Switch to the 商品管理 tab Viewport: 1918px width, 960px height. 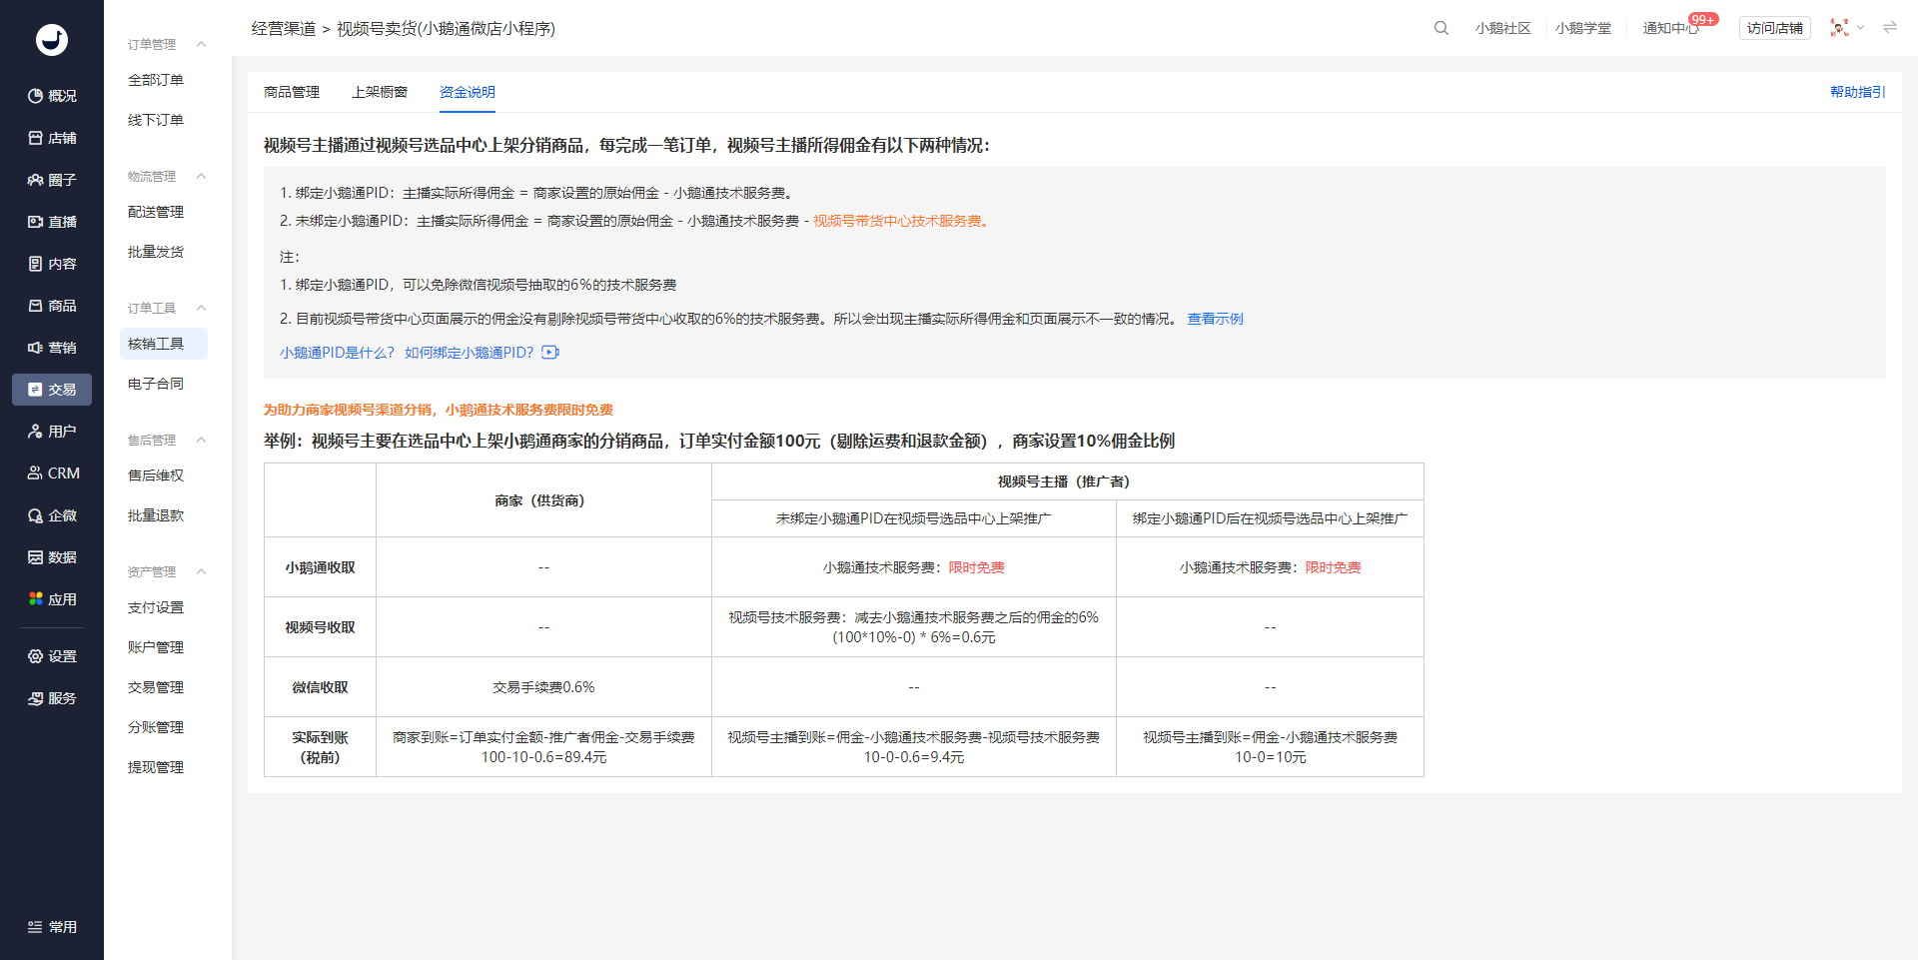292,92
